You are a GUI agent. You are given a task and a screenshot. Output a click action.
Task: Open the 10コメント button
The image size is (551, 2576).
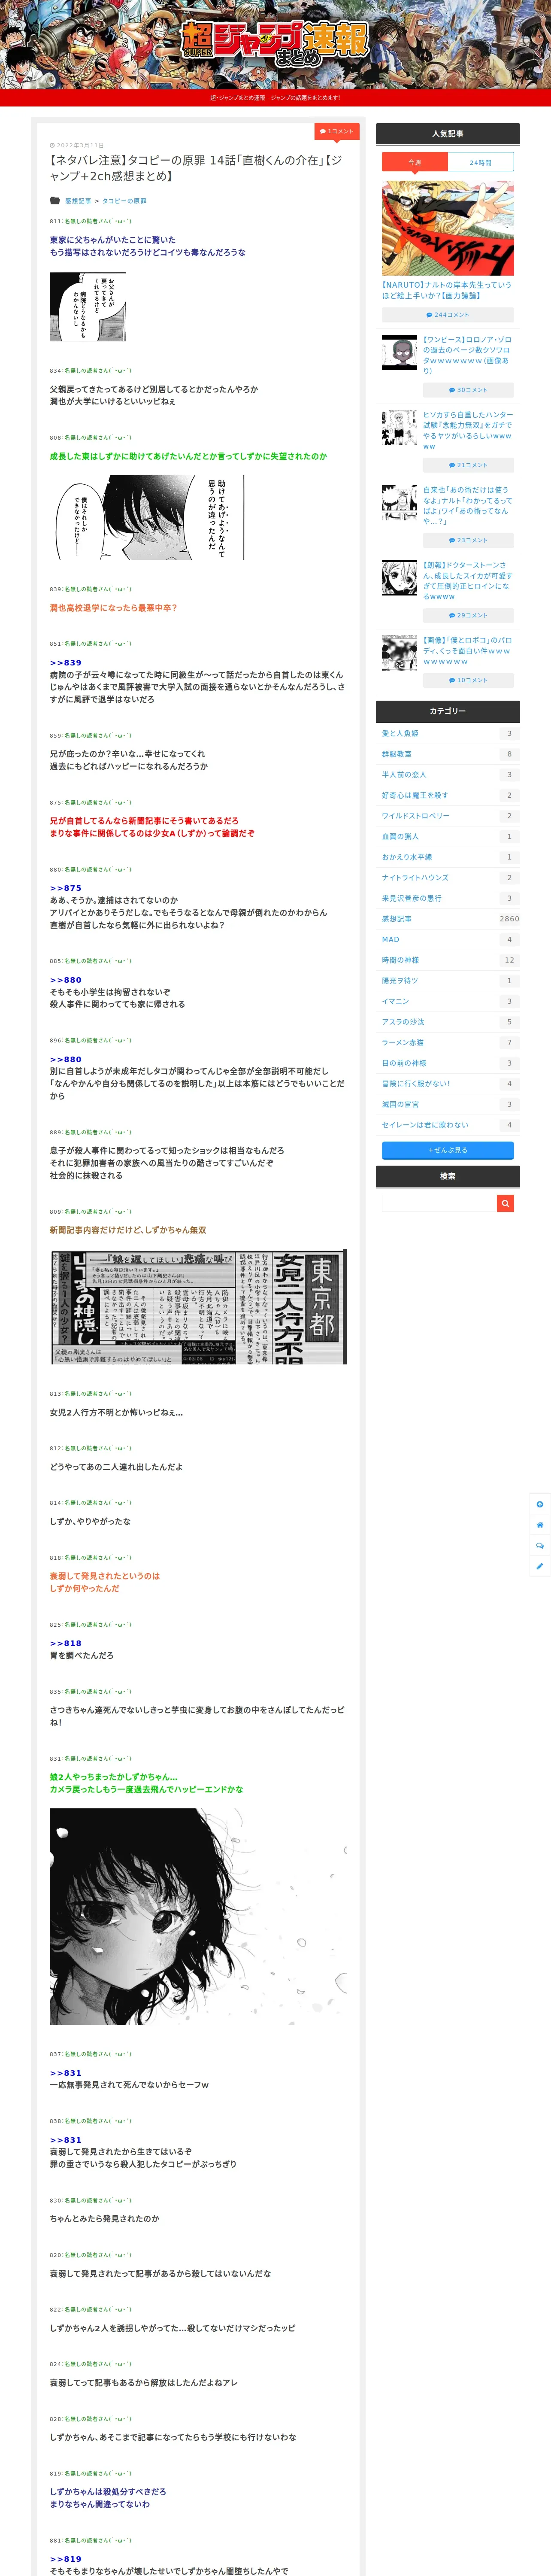pos(468,680)
